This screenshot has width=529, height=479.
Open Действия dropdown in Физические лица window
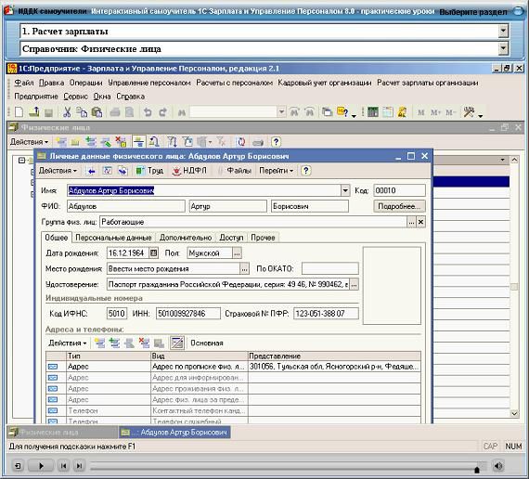(x=29, y=142)
